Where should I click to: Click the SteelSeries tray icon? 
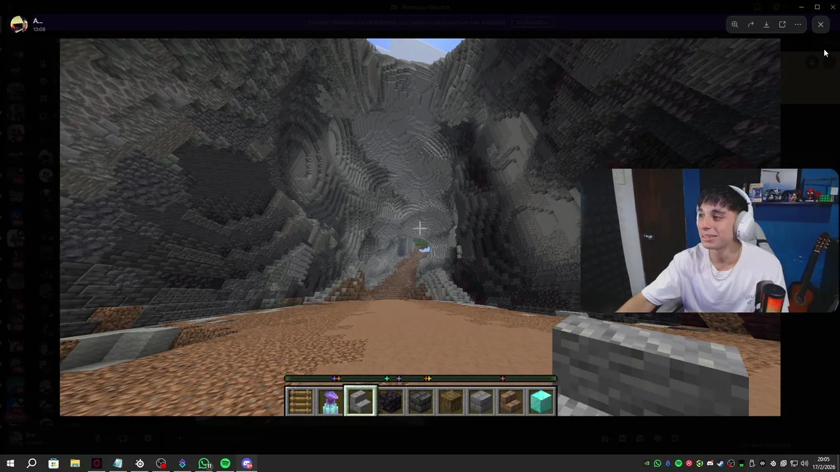[773, 463]
